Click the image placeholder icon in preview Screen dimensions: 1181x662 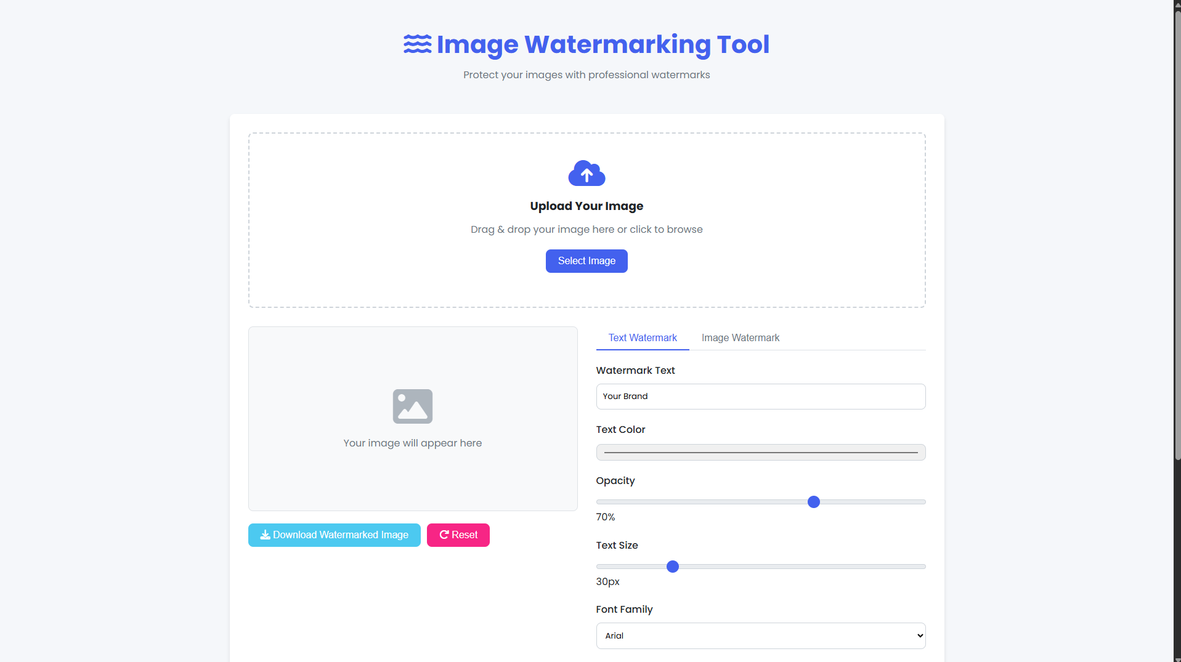413,406
